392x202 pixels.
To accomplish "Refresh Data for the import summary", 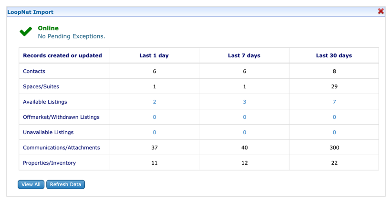I will click(x=65, y=184).
